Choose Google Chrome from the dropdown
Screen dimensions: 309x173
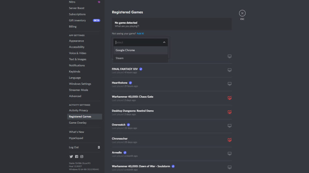141,50
